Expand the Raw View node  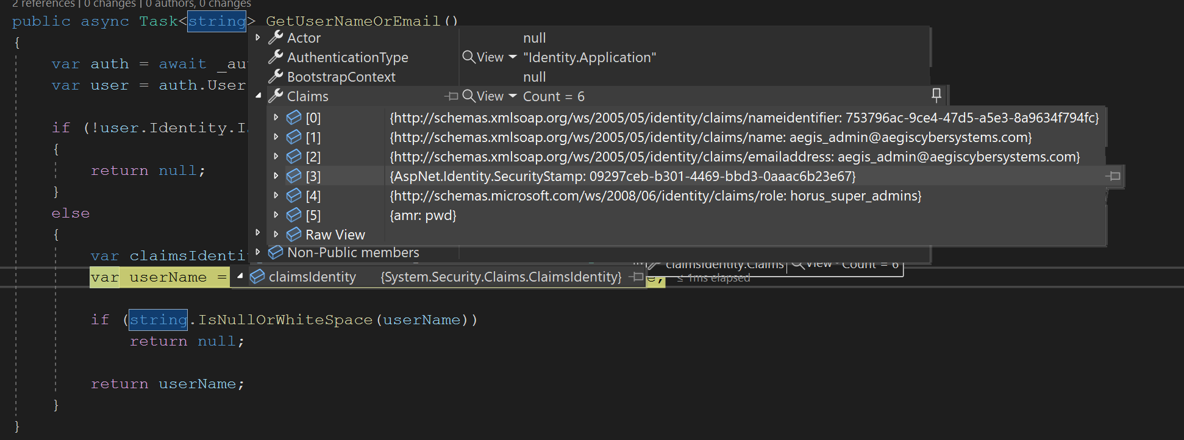(276, 234)
